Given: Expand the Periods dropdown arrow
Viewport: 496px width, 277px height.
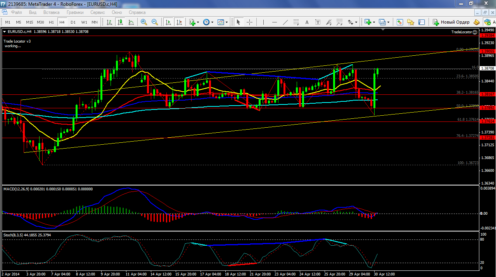Looking at the screenshot, I should tap(212, 22).
